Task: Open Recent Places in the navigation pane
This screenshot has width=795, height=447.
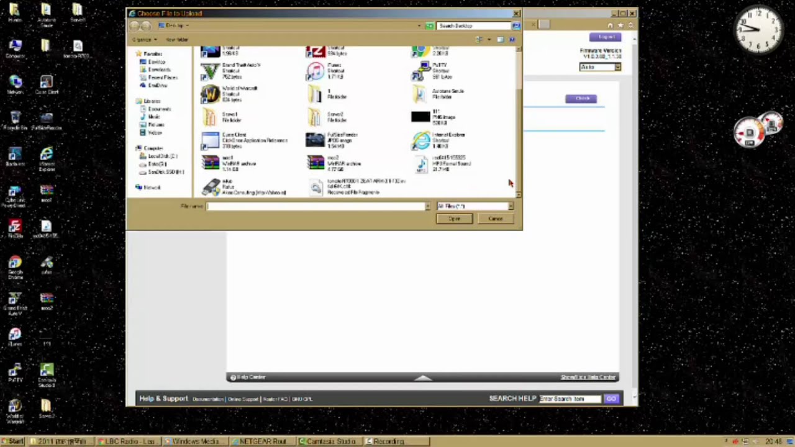Action: click(159, 78)
